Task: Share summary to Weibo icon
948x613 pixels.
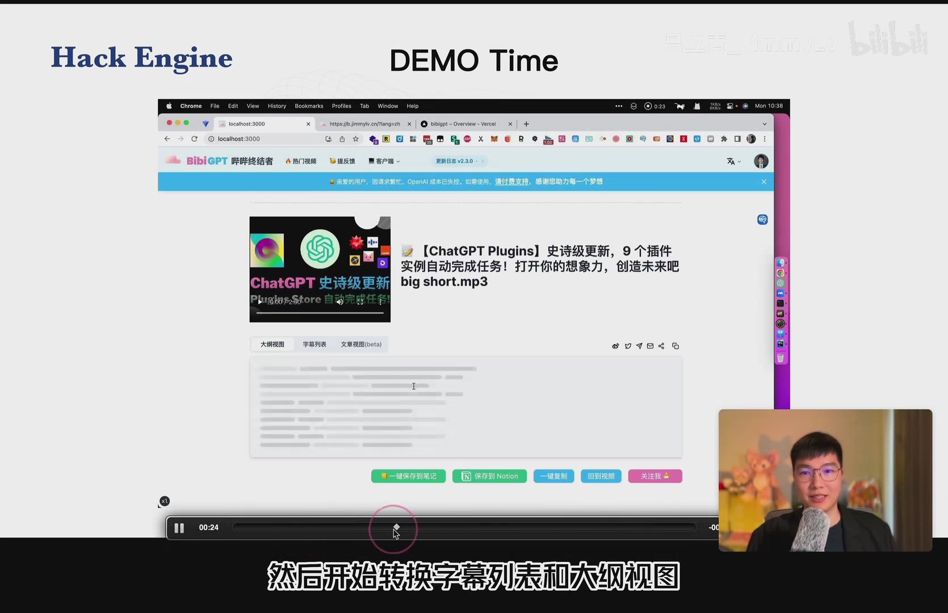Action: (x=615, y=346)
